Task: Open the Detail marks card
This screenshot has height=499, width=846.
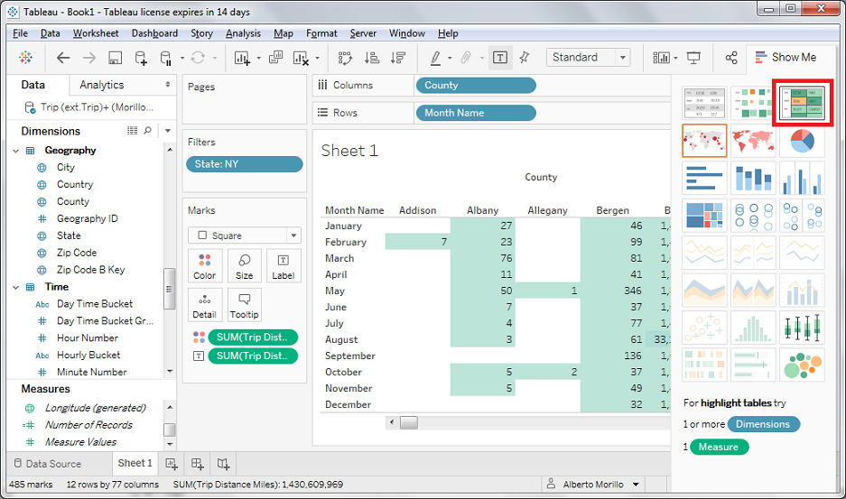Action: pos(204,305)
